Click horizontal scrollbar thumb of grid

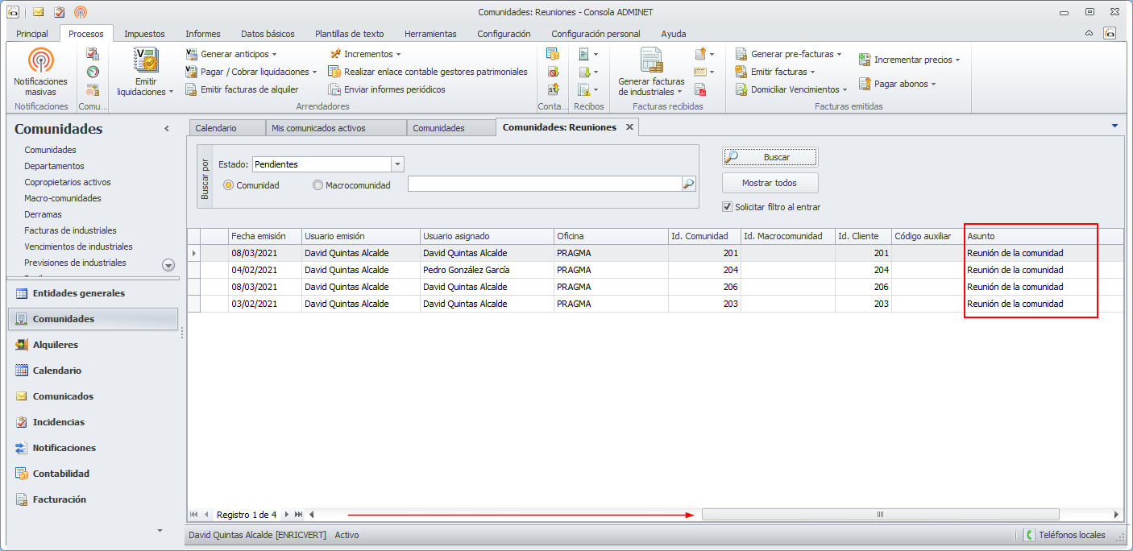click(x=880, y=514)
